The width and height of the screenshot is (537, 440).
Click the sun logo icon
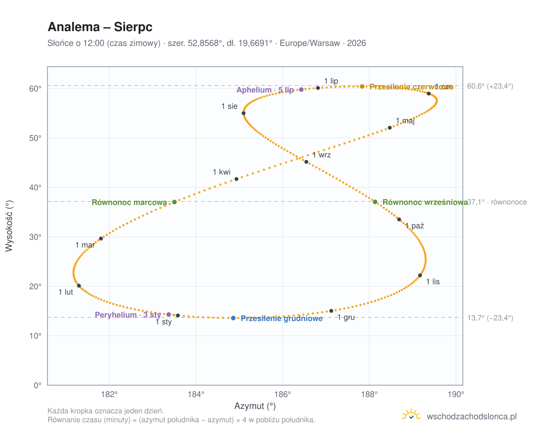[411, 415]
